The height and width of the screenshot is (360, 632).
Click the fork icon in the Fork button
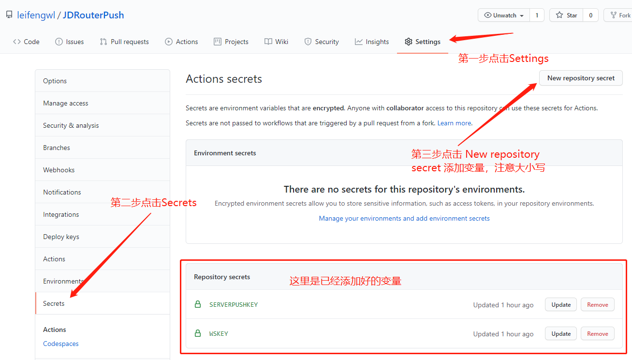[x=613, y=15]
